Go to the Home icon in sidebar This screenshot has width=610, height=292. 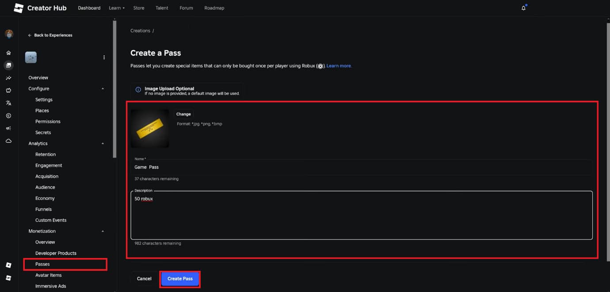point(8,53)
